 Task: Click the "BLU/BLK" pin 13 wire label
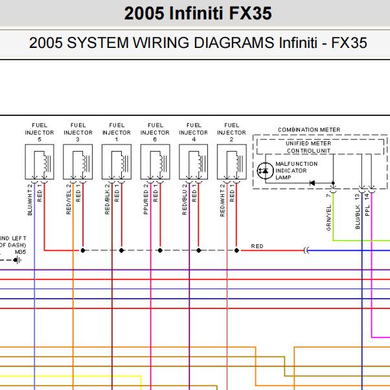tap(358, 211)
